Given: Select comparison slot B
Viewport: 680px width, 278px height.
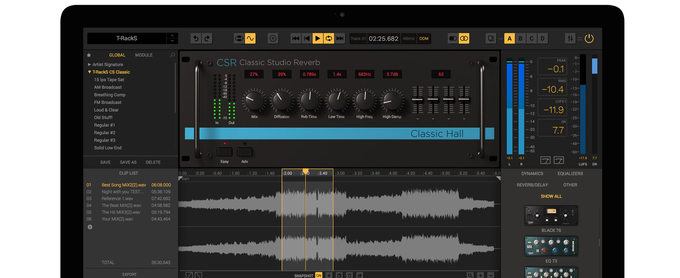Looking at the screenshot, I should coord(521,38).
